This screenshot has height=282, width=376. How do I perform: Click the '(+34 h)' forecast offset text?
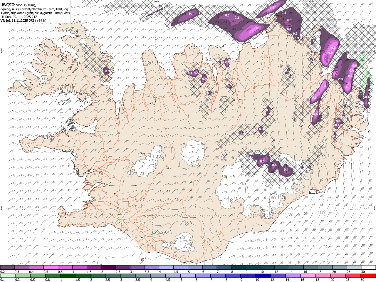[41, 21]
